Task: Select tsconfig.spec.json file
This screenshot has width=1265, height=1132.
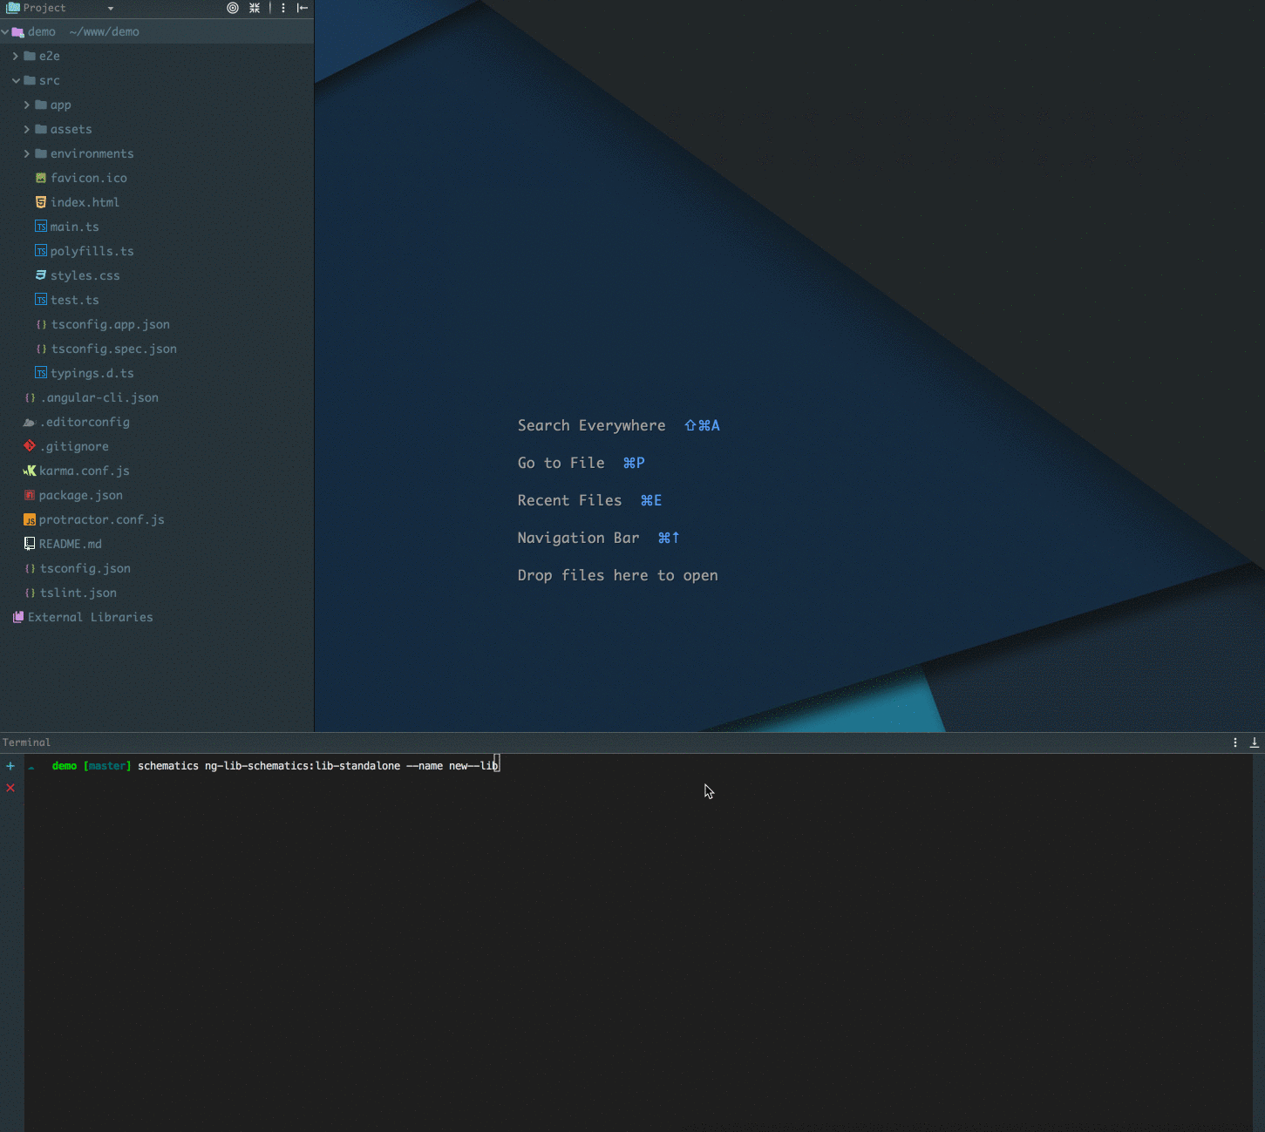Action: click(113, 349)
